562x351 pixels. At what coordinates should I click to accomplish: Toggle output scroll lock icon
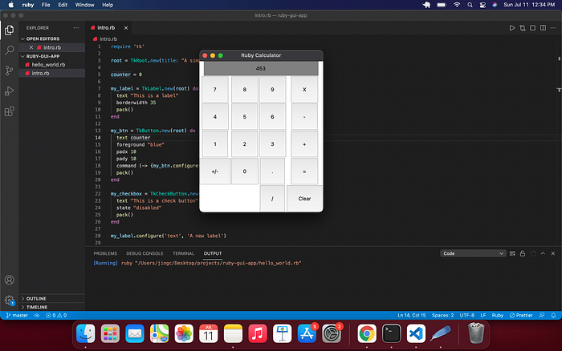click(x=523, y=253)
